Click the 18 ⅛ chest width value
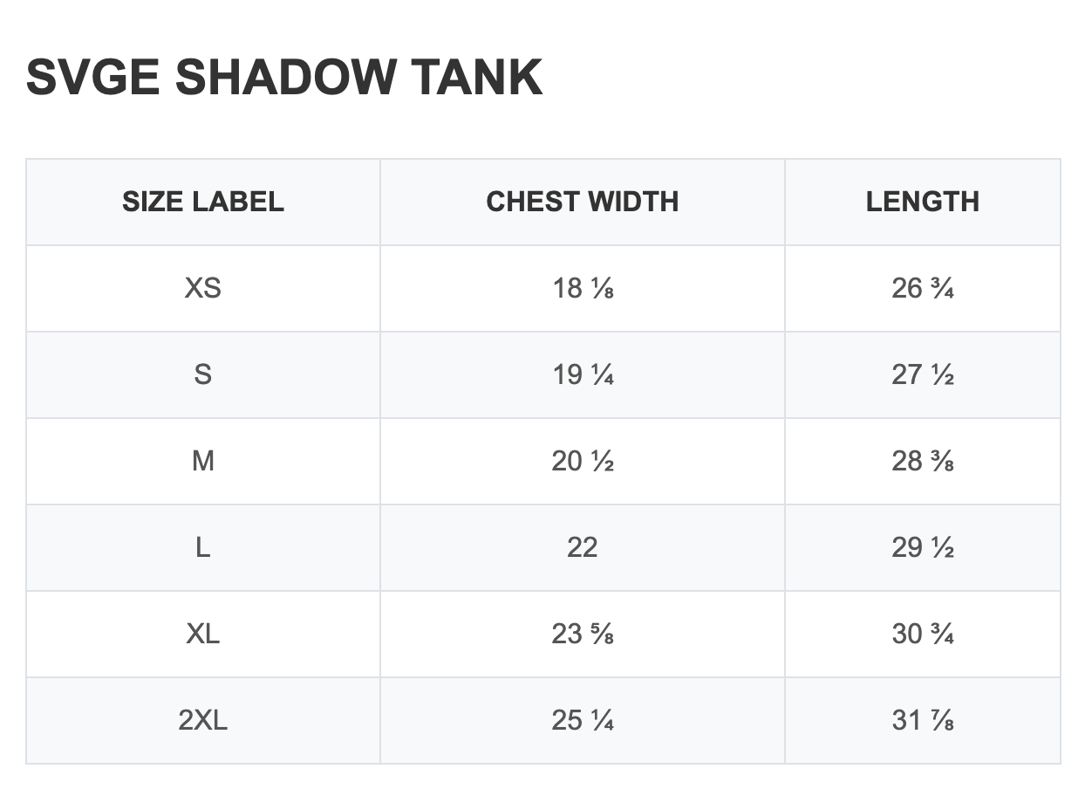This screenshot has width=1085, height=803. click(583, 288)
